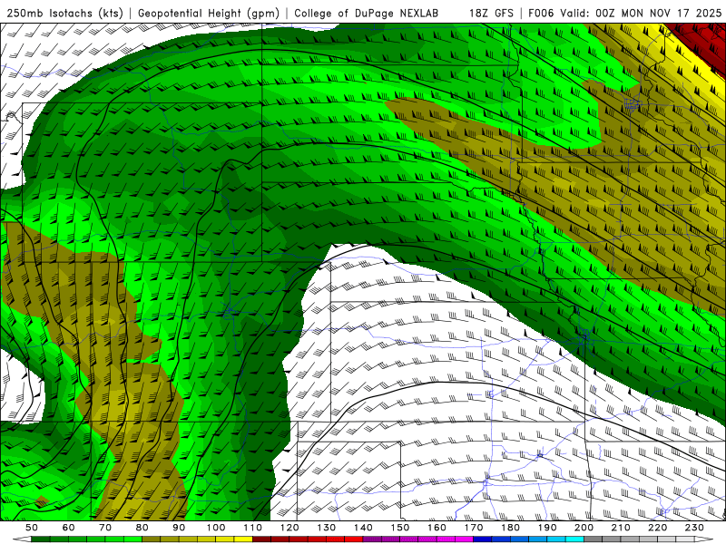Screen dimensions: 726x544
Task: Click the cyan swatch just left of 200
Action: click(x=575, y=539)
